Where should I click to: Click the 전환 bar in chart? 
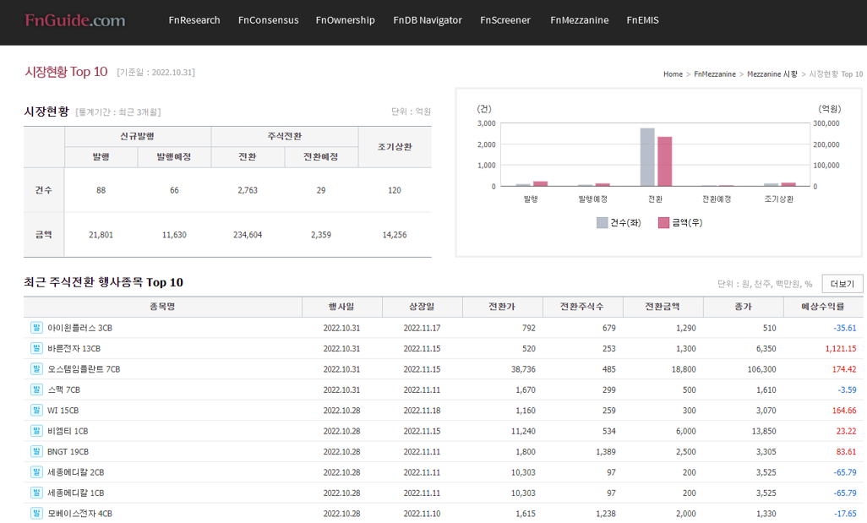(647, 158)
